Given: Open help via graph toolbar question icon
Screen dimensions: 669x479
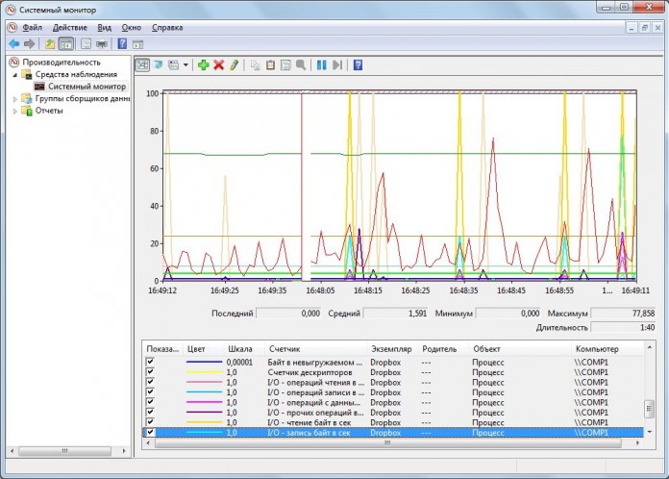Looking at the screenshot, I should tap(358, 65).
